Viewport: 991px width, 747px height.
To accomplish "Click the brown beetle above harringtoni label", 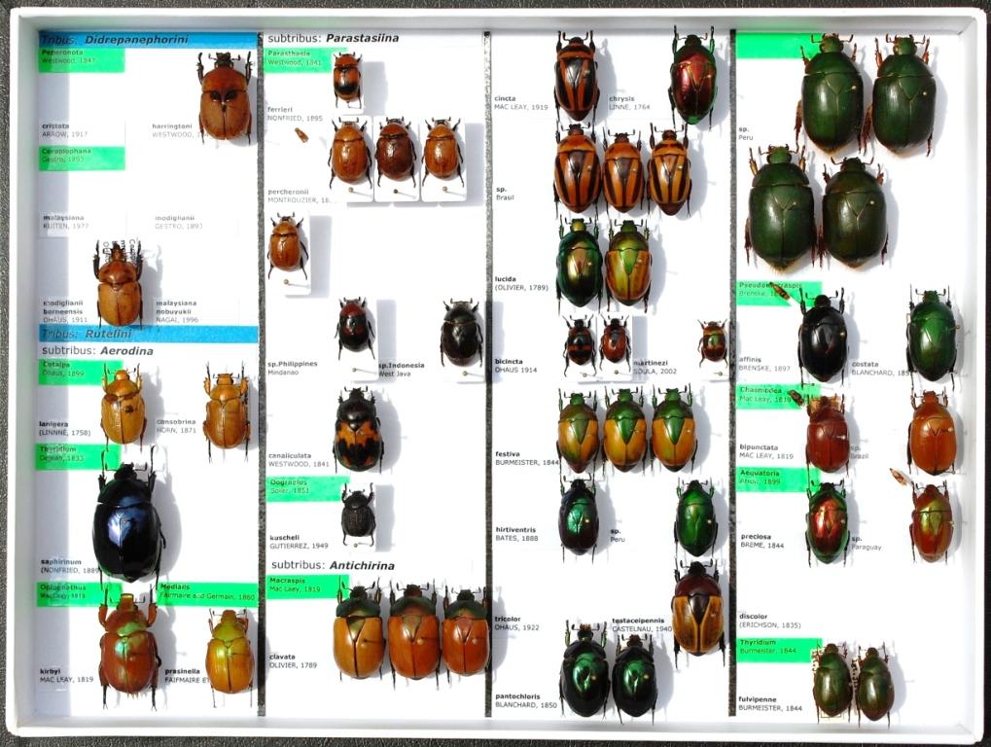I will coord(225,95).
